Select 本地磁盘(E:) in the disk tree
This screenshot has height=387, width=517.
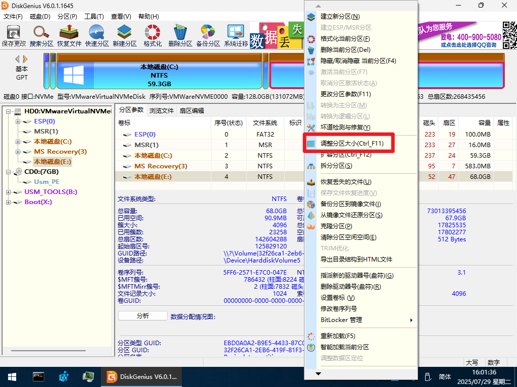point(53,162)
